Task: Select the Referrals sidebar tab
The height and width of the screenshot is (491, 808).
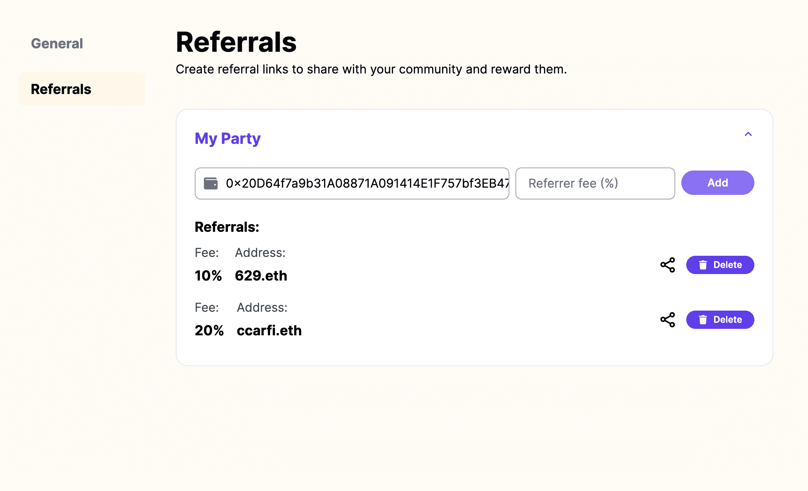Action: tap(82, 89)
